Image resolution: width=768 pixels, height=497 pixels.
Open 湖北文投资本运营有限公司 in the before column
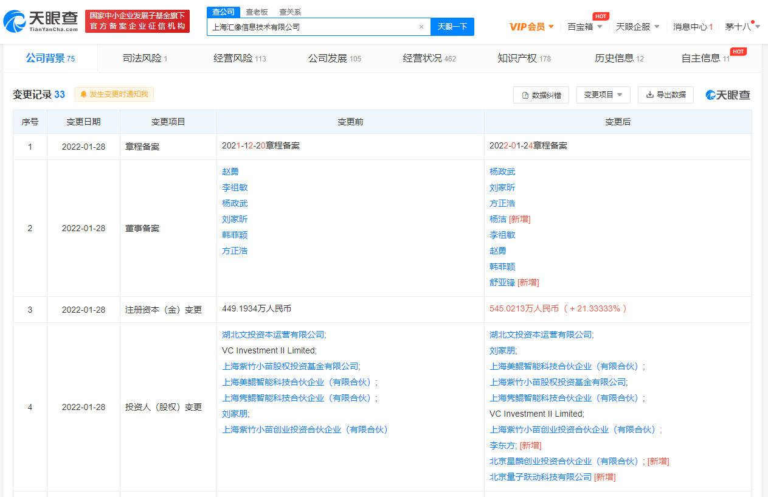coord(273,335)
